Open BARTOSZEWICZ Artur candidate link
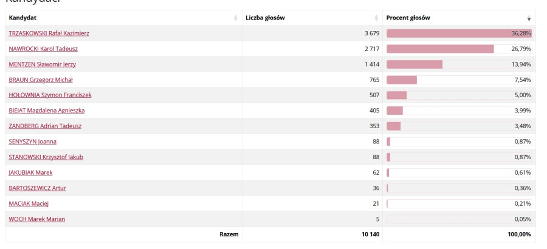The height and width of the screenshot is (249, 547). click(37, 188)
